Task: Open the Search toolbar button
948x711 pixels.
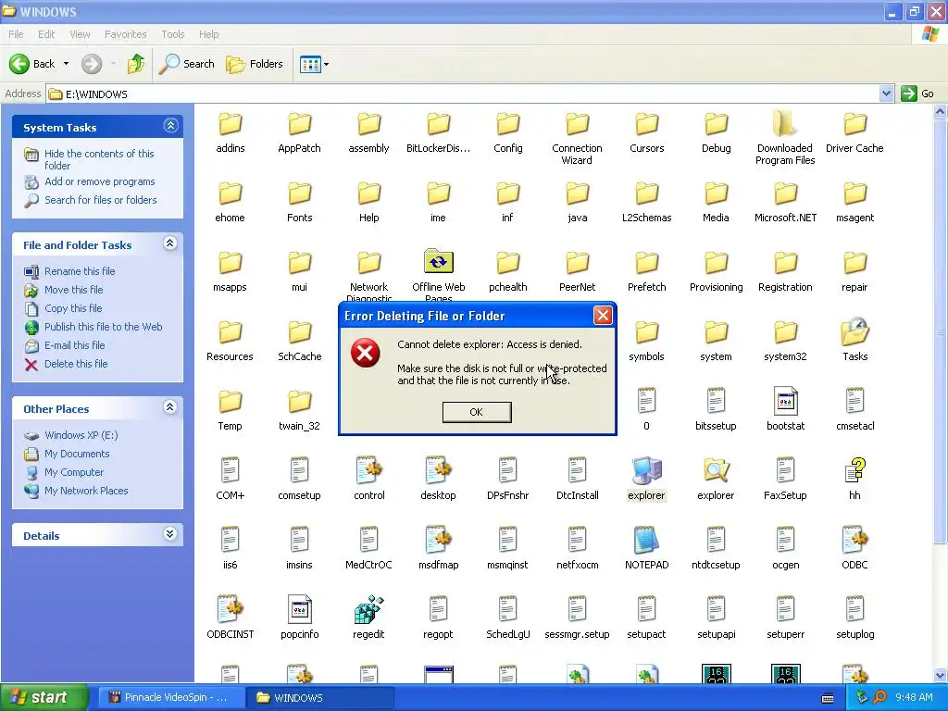Action: tap(186, 64)
